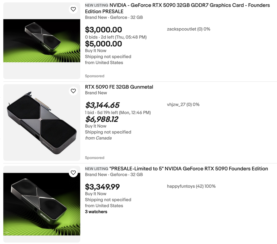The height and width of the screenshot is (244, 277).
Task: Click the Sponsored label on the first listing
Action: click(x=95, y=76)
